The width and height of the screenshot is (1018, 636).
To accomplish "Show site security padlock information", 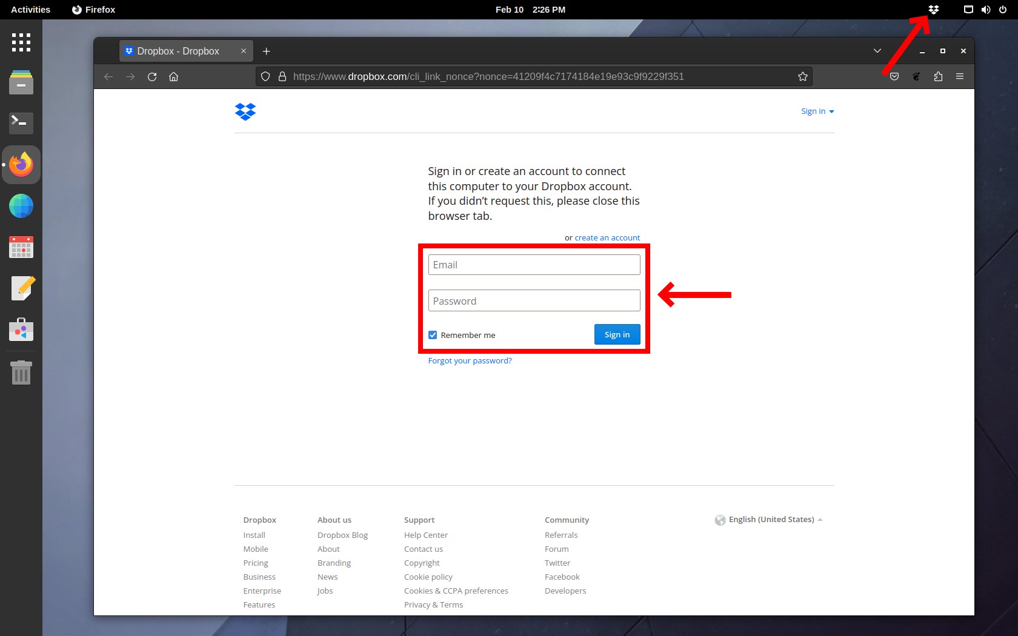I will (x=282, y=77).
